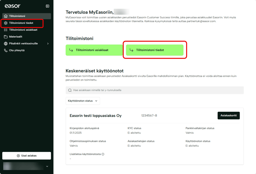Click the globe icon for Pikalinkit verkkosivuille

tap(6, 43)
